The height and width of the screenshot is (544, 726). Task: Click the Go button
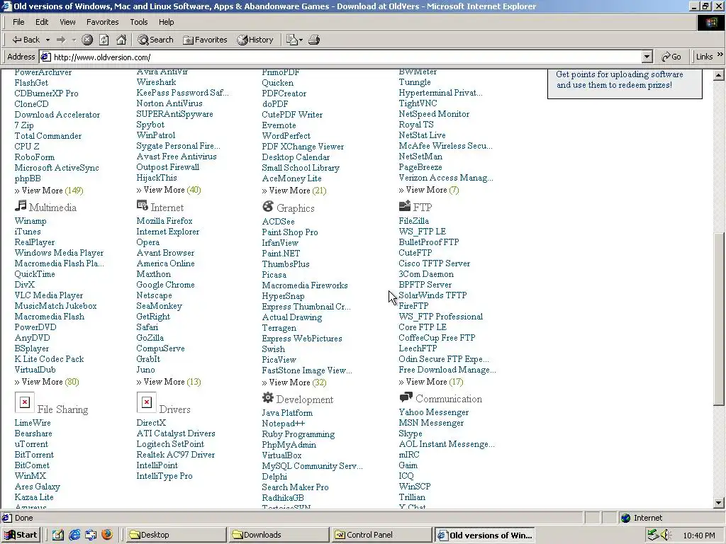671,57
